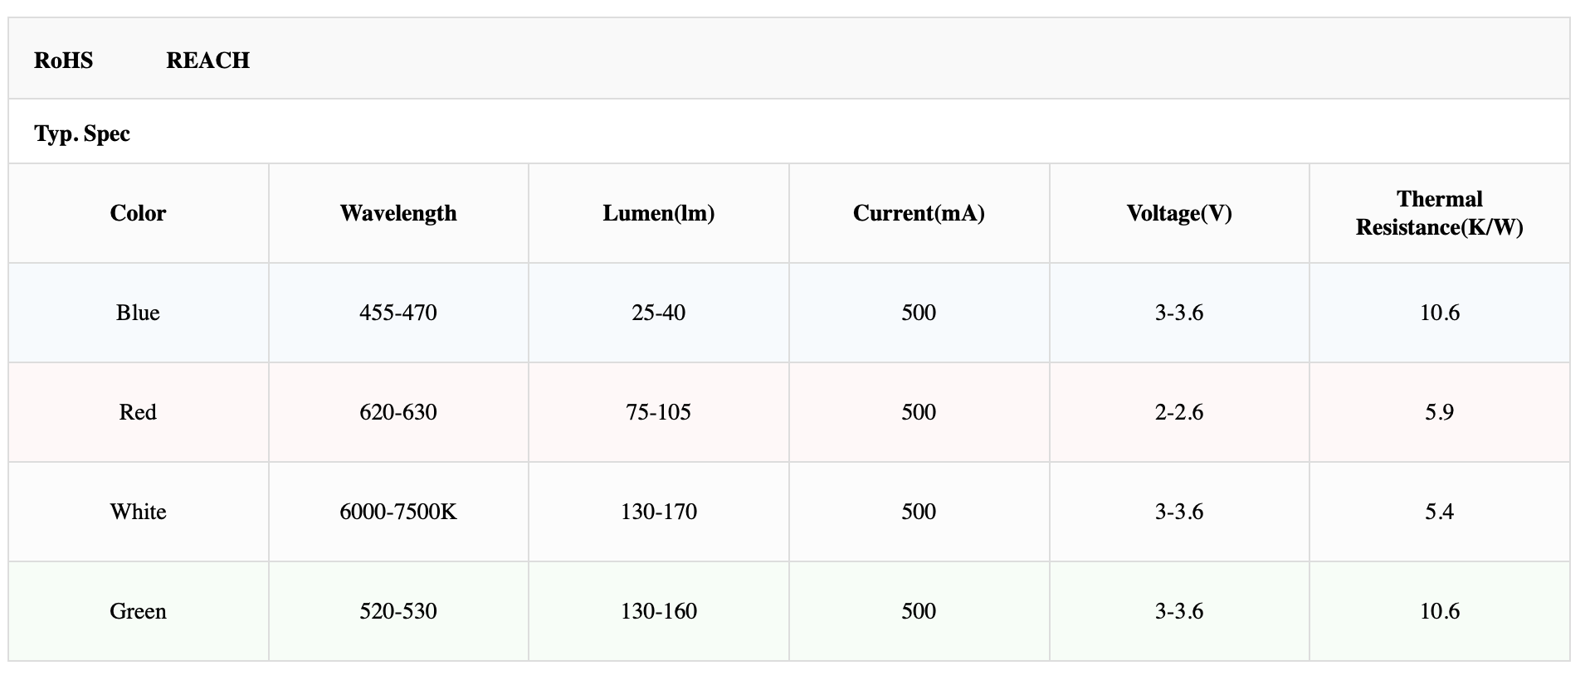The image size is (1585, 680).
Task: Click the Wavelength column header
Action: 398,213
